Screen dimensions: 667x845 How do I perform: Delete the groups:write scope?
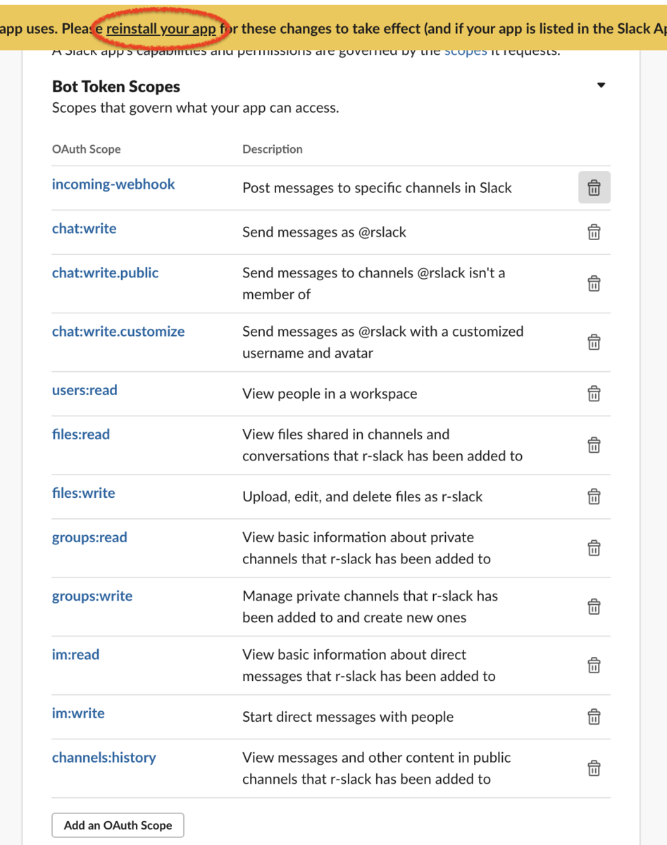point(594,606)
